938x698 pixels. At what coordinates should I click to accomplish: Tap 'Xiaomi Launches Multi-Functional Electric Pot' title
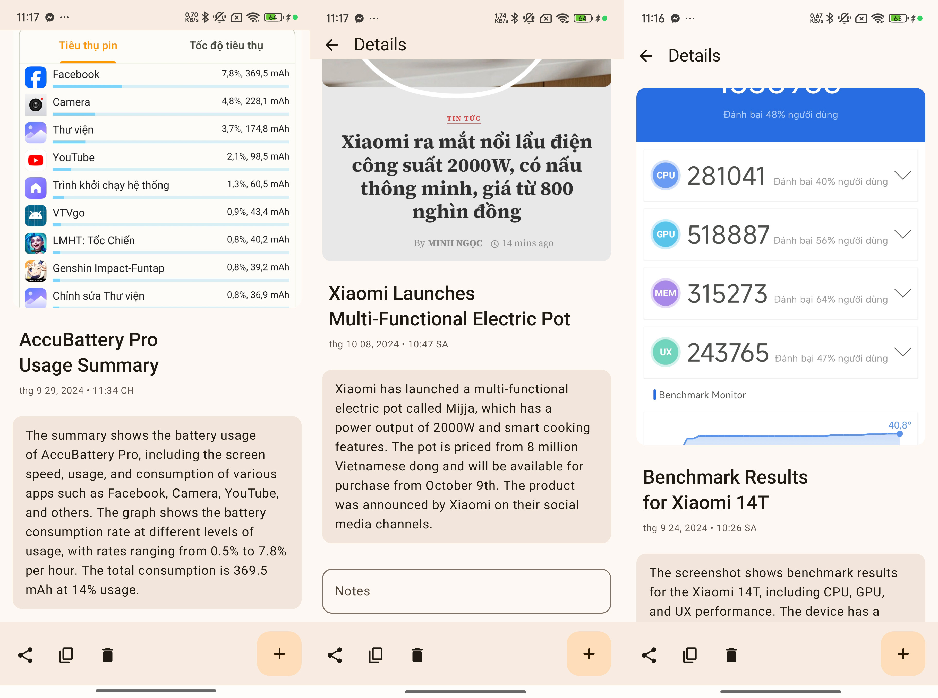pos(449,306)
